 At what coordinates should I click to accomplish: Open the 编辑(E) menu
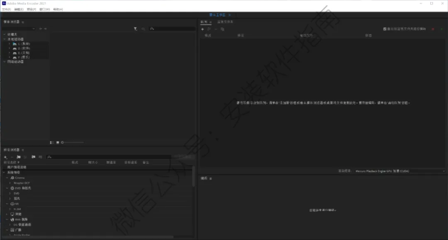tap(19, 10)
